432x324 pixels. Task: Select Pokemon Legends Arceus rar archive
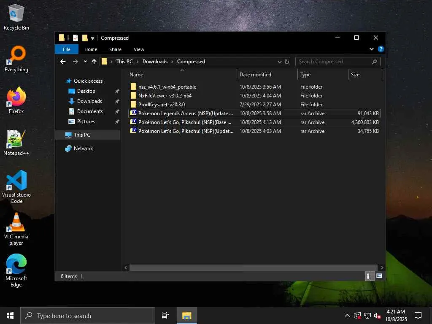pos(254,113)
